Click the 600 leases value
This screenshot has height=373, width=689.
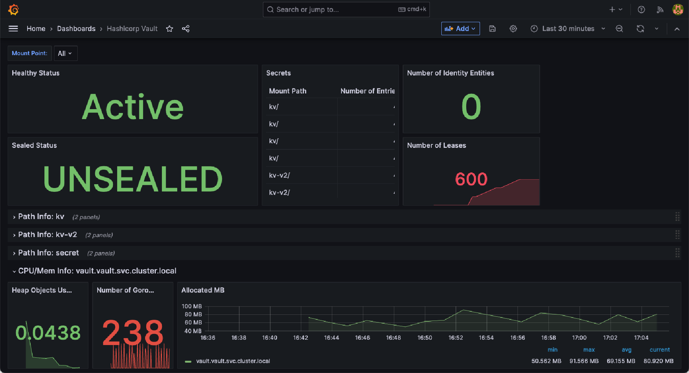coord(471,179)
